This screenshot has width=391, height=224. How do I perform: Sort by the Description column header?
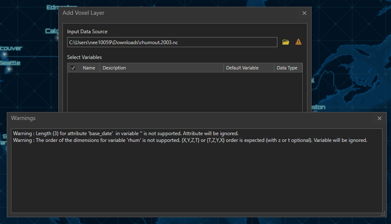[162, 68]
